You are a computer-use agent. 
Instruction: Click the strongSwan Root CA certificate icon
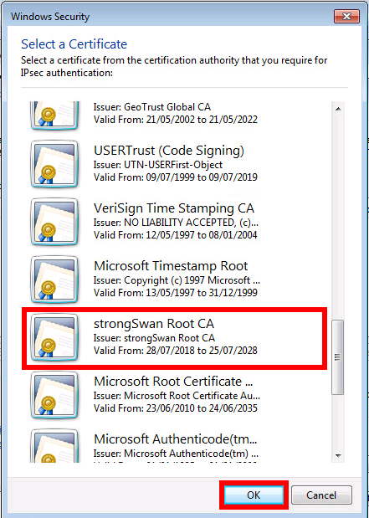[54, 337]
